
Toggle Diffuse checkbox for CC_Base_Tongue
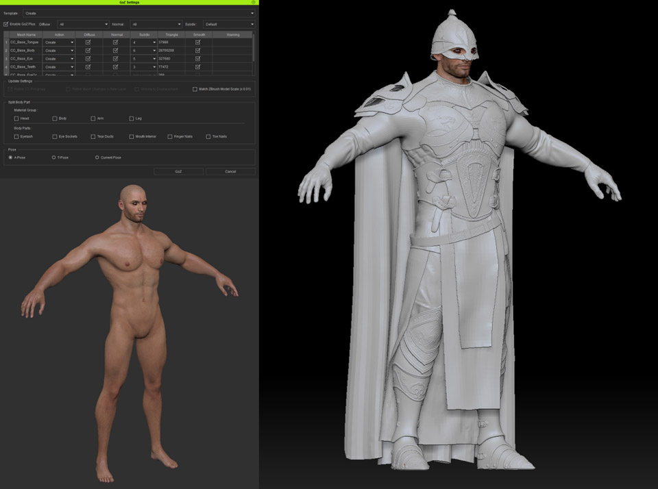tap(87, 42)
